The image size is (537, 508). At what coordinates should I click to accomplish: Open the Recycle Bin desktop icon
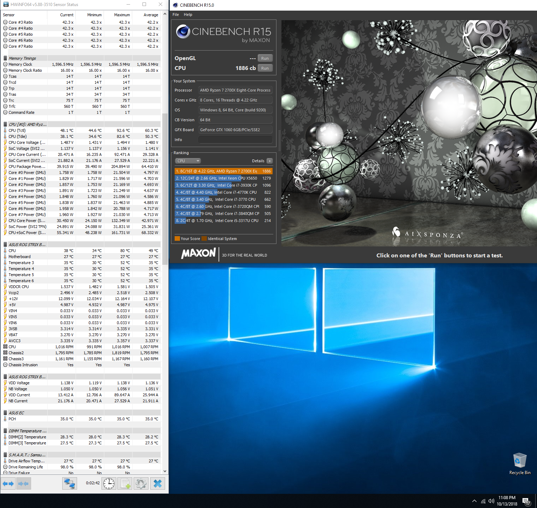click(x=520, y=464)
